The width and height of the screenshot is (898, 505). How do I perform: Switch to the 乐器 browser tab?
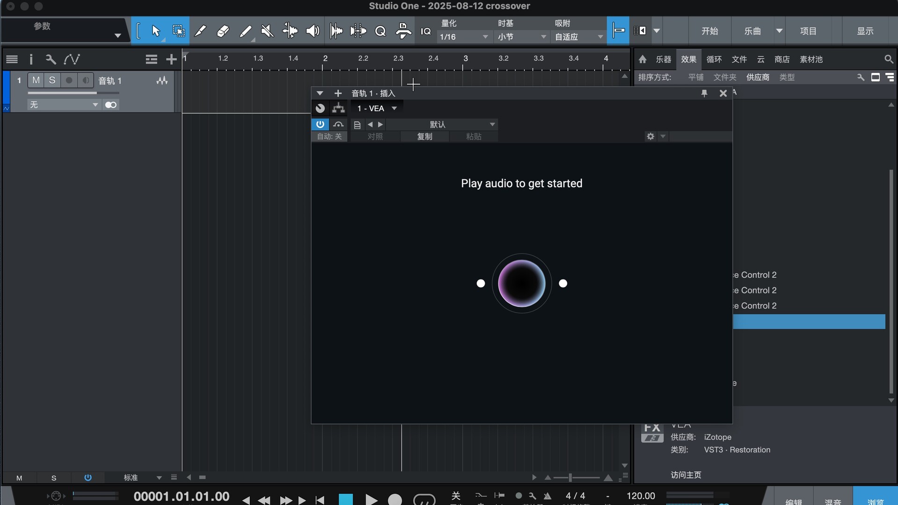[663, 59]
